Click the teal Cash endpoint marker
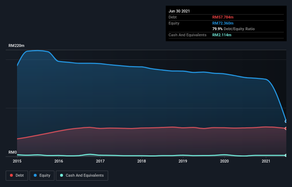 click(x=286, y=155)
